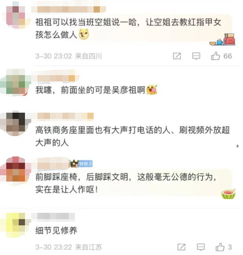
Task: Like the comment from 四川 with 66 likes
Action: 215,56
